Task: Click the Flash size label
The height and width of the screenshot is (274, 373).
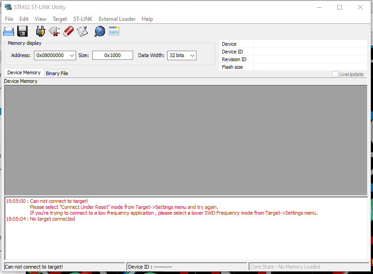Action: [232, 67]
